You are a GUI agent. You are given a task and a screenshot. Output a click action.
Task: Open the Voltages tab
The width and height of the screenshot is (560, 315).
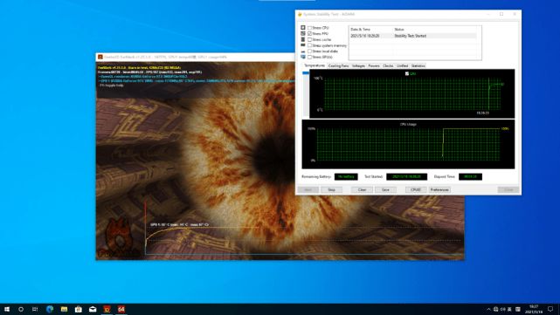coord(358,66)
